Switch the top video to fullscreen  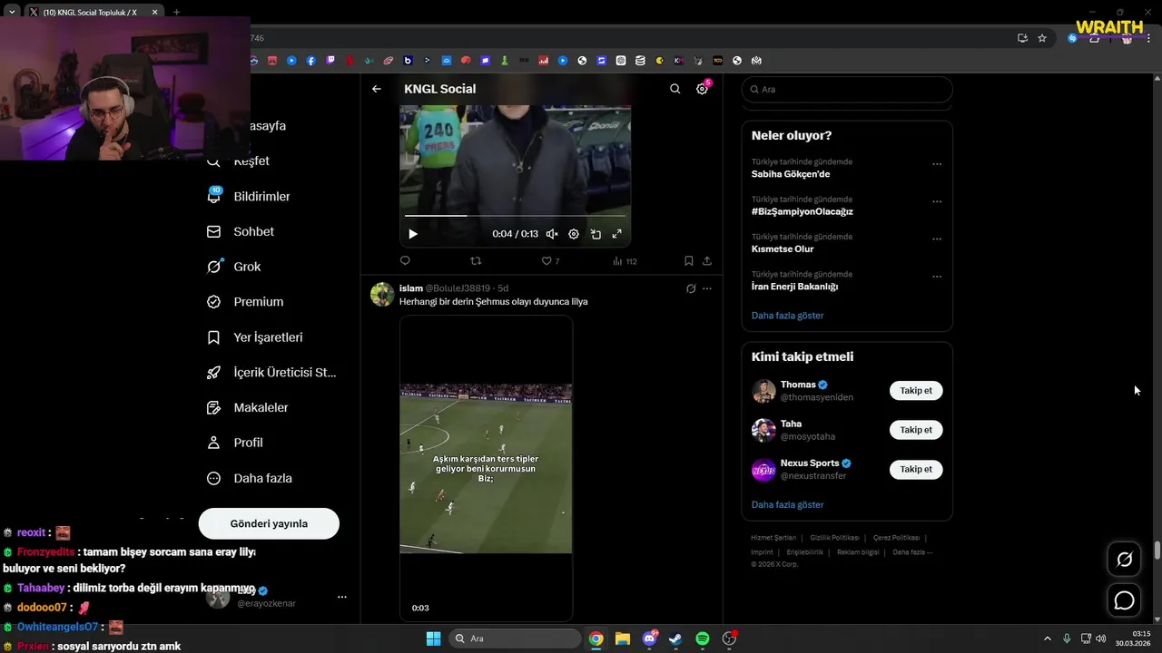coord(617,234)
